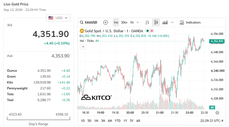The width and height of the screenshot is (229, 127).
Task: Click the XAUUSD symbol search magnifier icon
Action: (81, 22)
